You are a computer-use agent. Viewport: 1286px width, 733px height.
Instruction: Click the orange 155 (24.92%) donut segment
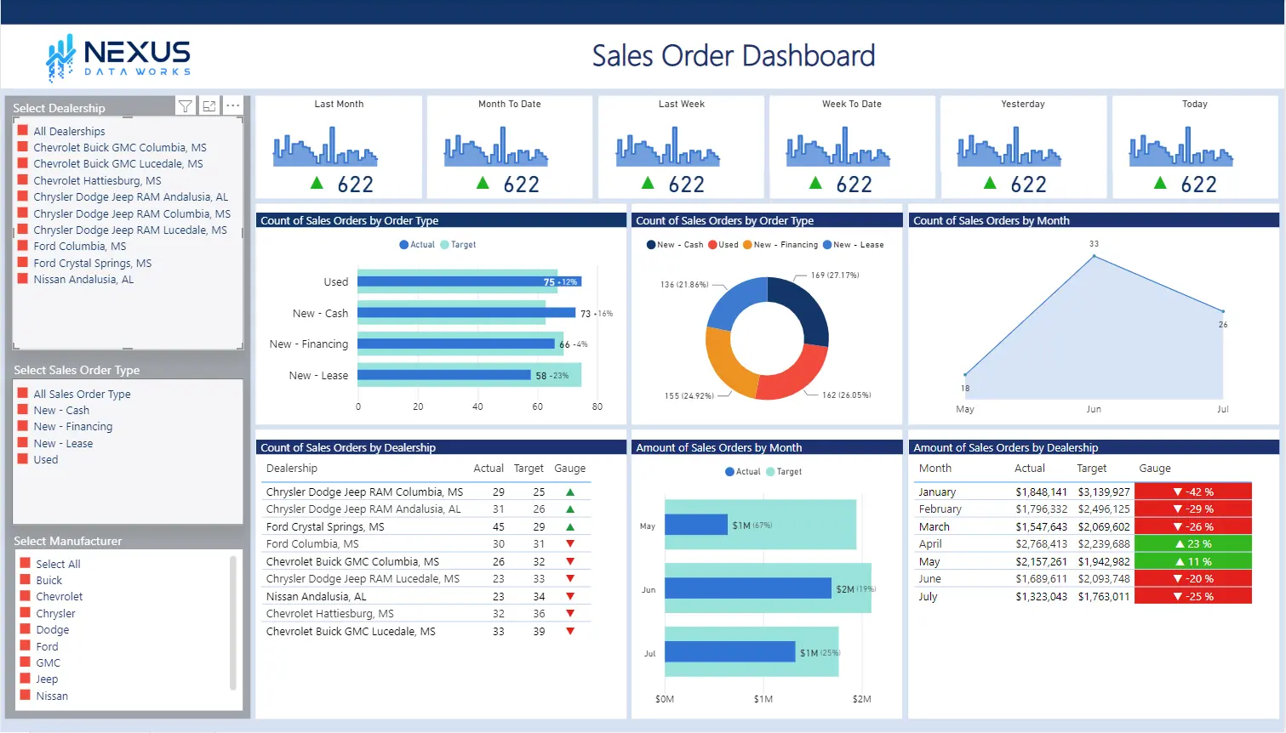[725, 366]
